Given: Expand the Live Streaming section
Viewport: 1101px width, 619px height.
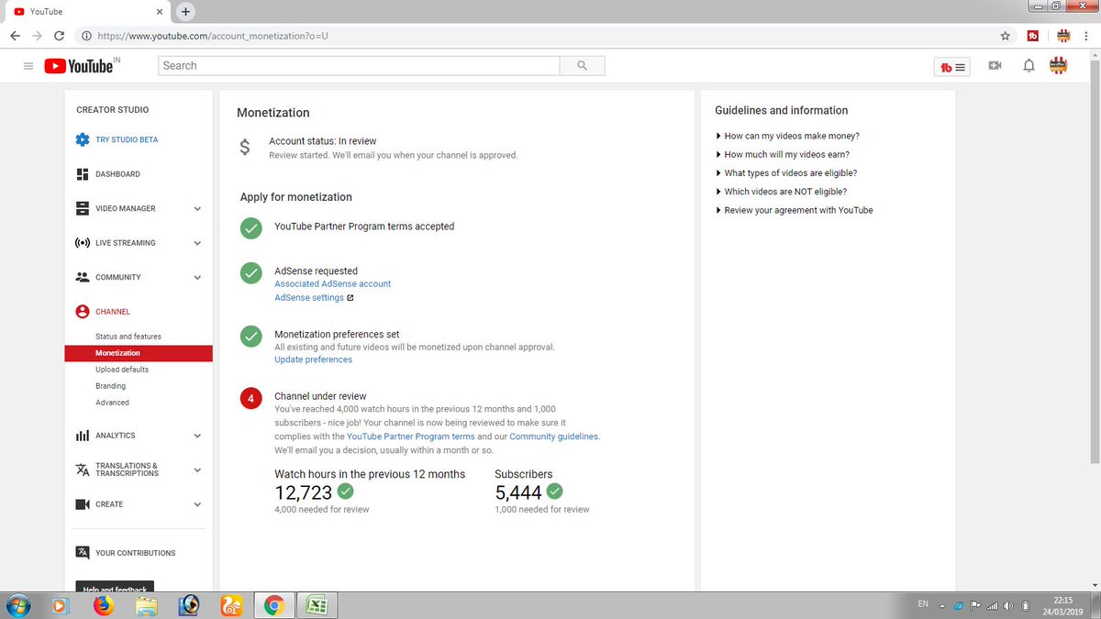Looking at the screenshot, I should [x=197, y=243].
